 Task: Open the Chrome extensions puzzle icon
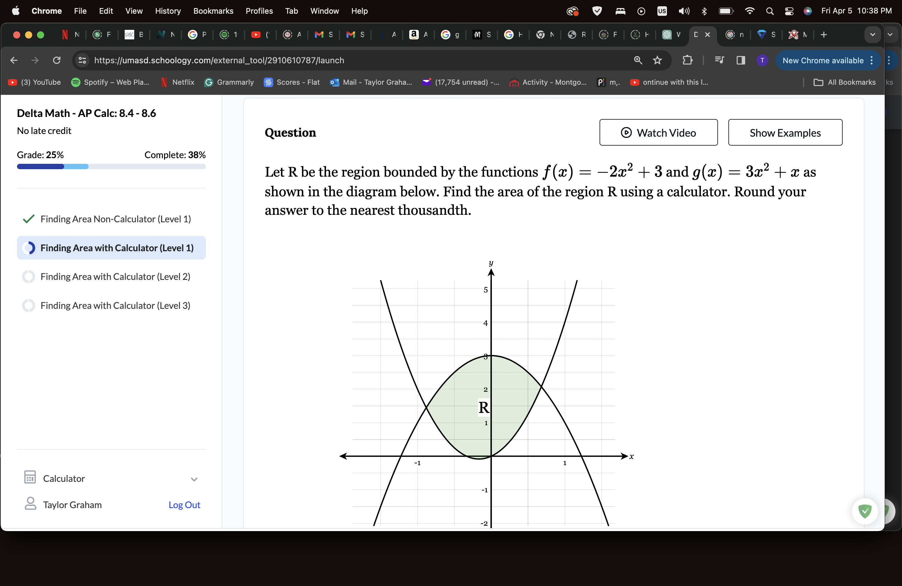coord(688,60)
